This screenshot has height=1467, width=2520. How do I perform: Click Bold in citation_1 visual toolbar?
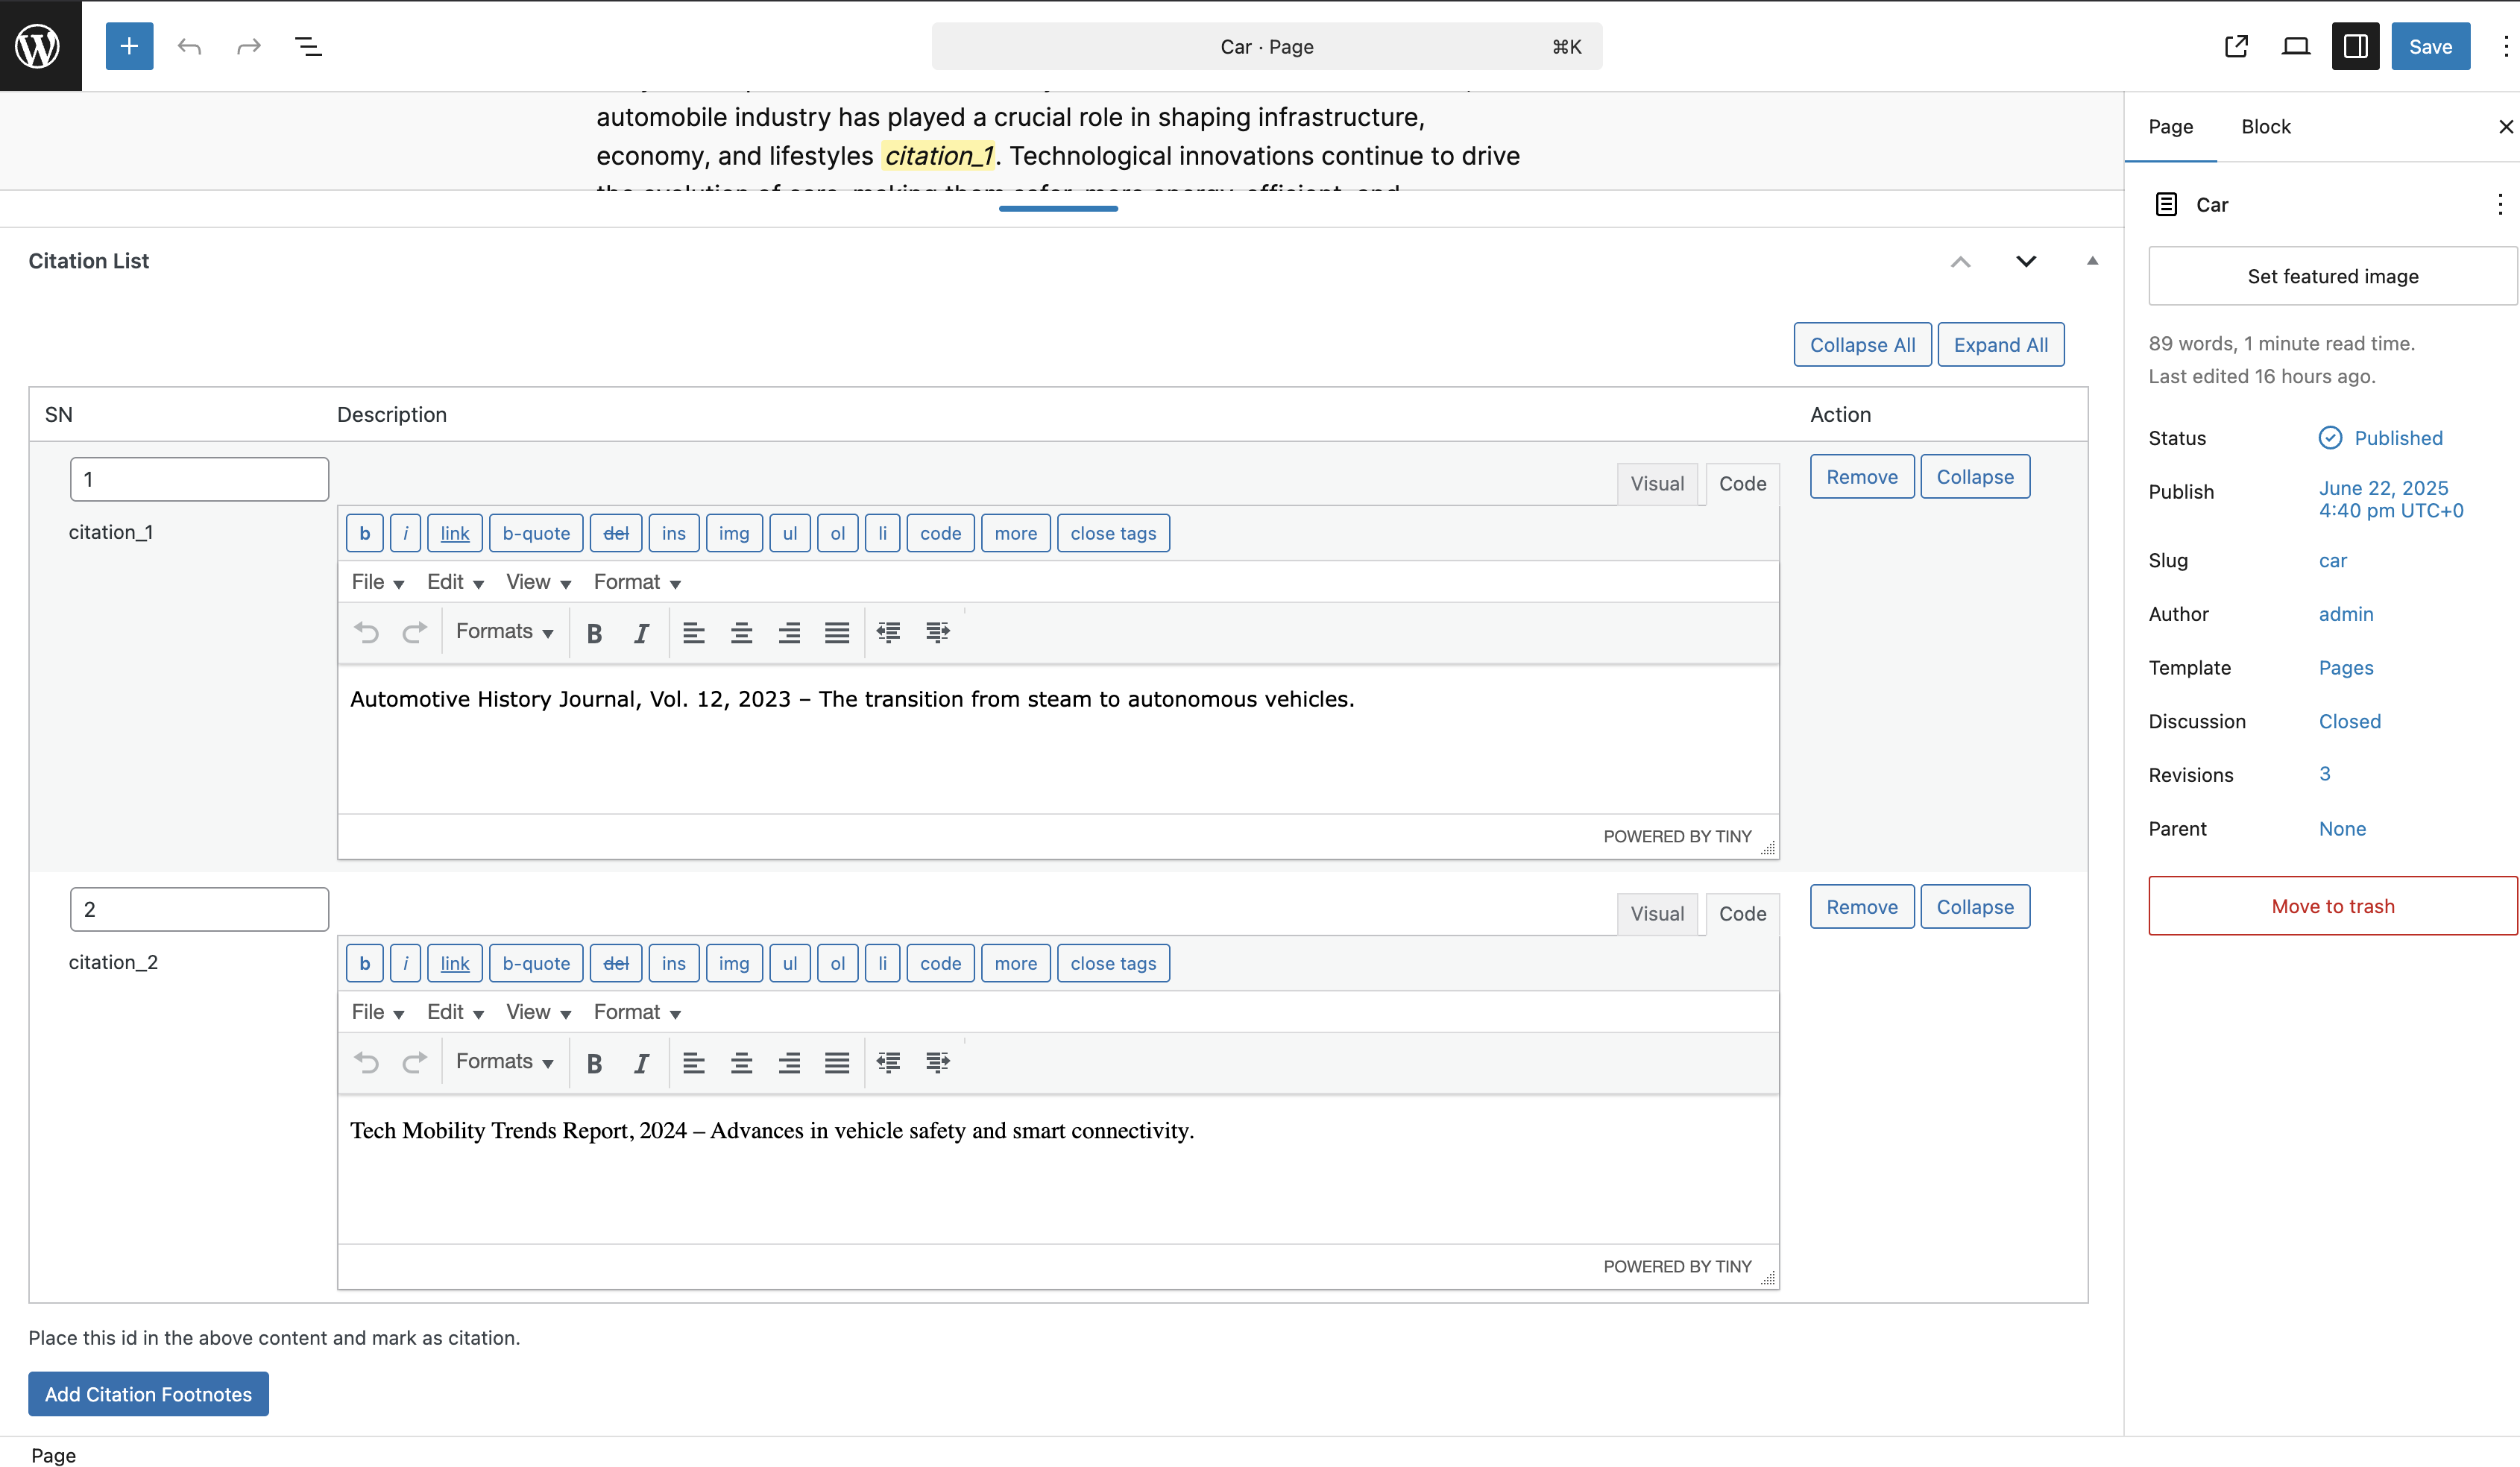[x=594, y=633]
